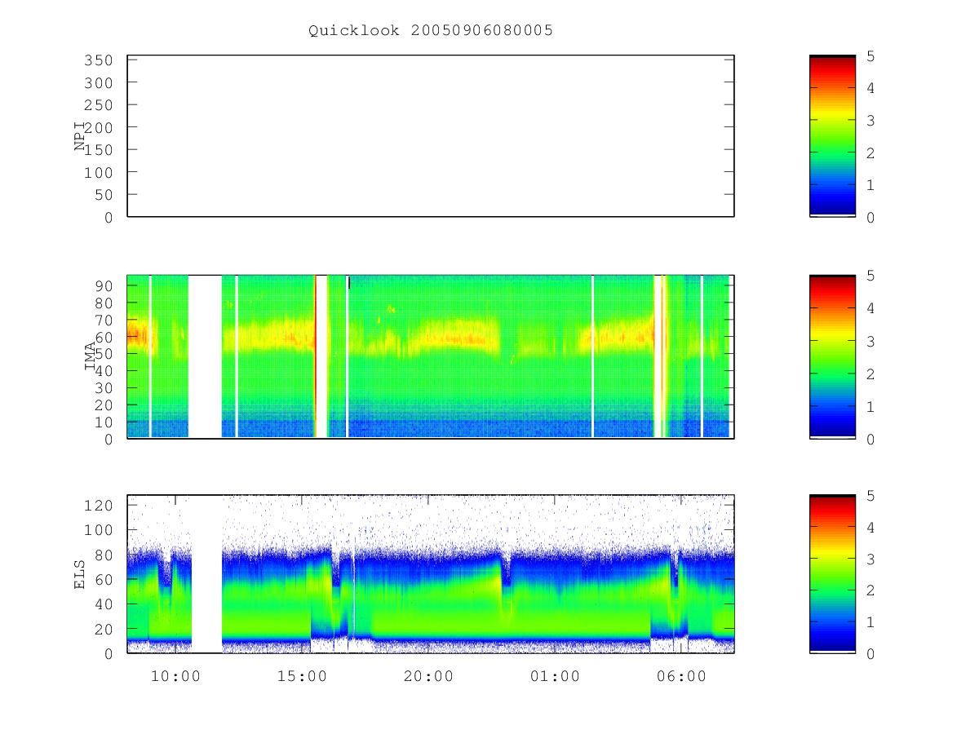Click the 15:00 time axis tick label
Viewport: 979px width, 734px height.
pos(302,676)
